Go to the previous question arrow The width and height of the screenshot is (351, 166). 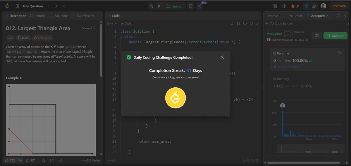pos(49,6)
